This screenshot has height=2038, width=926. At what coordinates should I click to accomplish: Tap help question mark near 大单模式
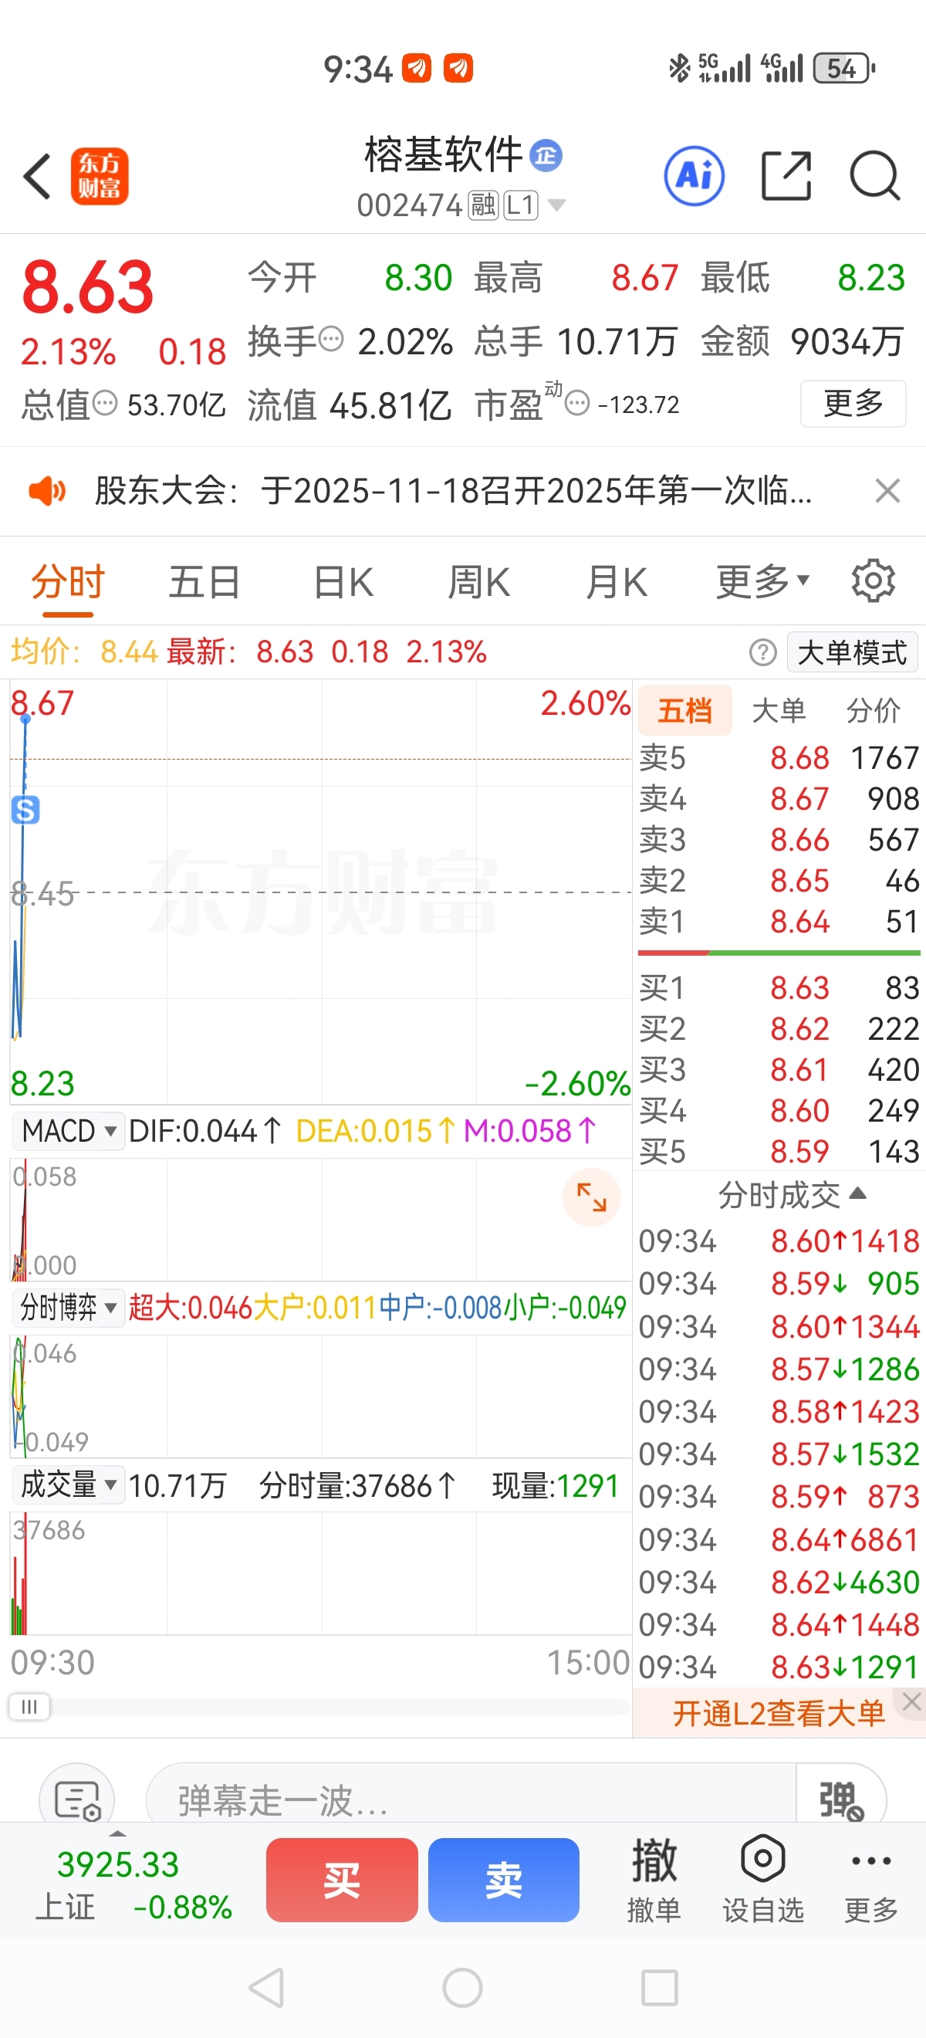coord(762,652)
